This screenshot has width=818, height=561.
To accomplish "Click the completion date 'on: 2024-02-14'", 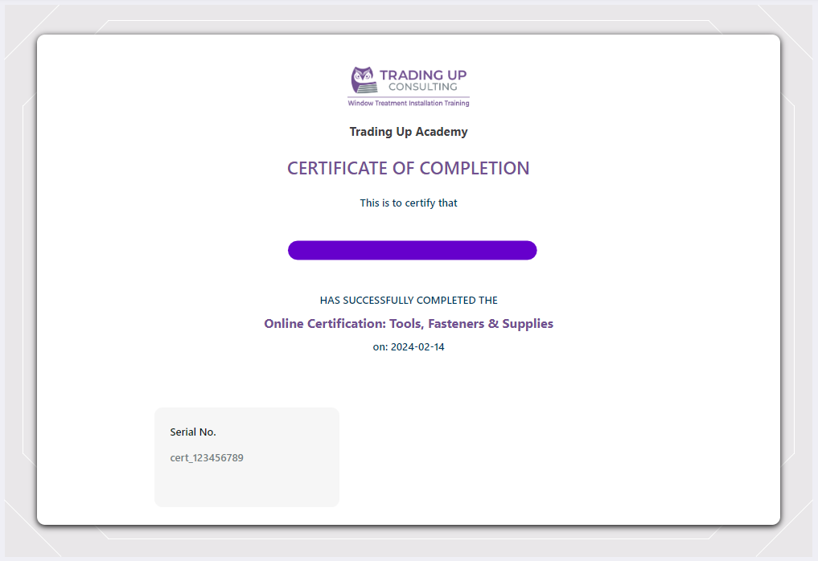I will click(409, 346).
